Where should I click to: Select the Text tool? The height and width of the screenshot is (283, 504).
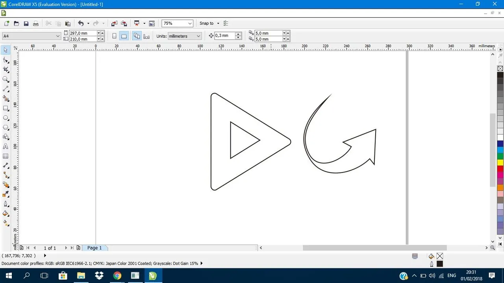coord(6,146)
